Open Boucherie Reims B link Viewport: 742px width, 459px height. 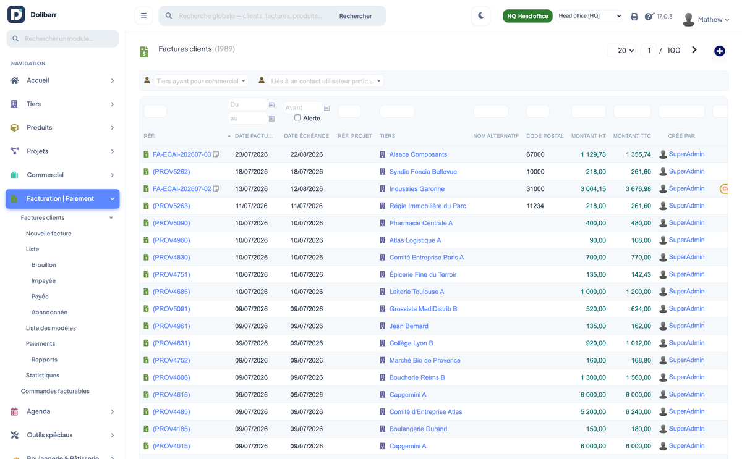click(x=417, y=377)
